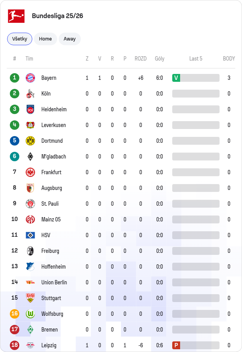The width and height of the screenshot is (242, 352).
Task: Select Dortmund BVB crest
Action: (x=30, y=141)
